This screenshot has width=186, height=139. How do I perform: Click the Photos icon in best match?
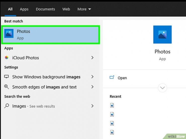9,34
